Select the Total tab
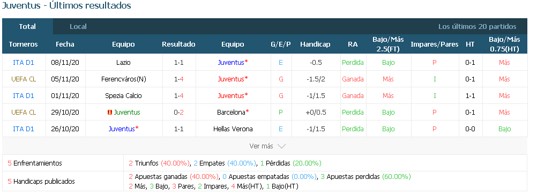 tap(27, 26)
